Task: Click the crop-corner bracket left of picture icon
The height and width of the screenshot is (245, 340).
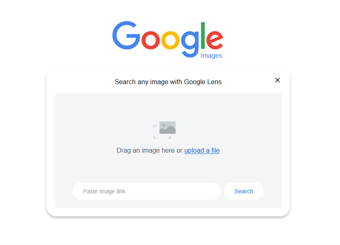Action: pyautogui.click(x=155, y=126)
